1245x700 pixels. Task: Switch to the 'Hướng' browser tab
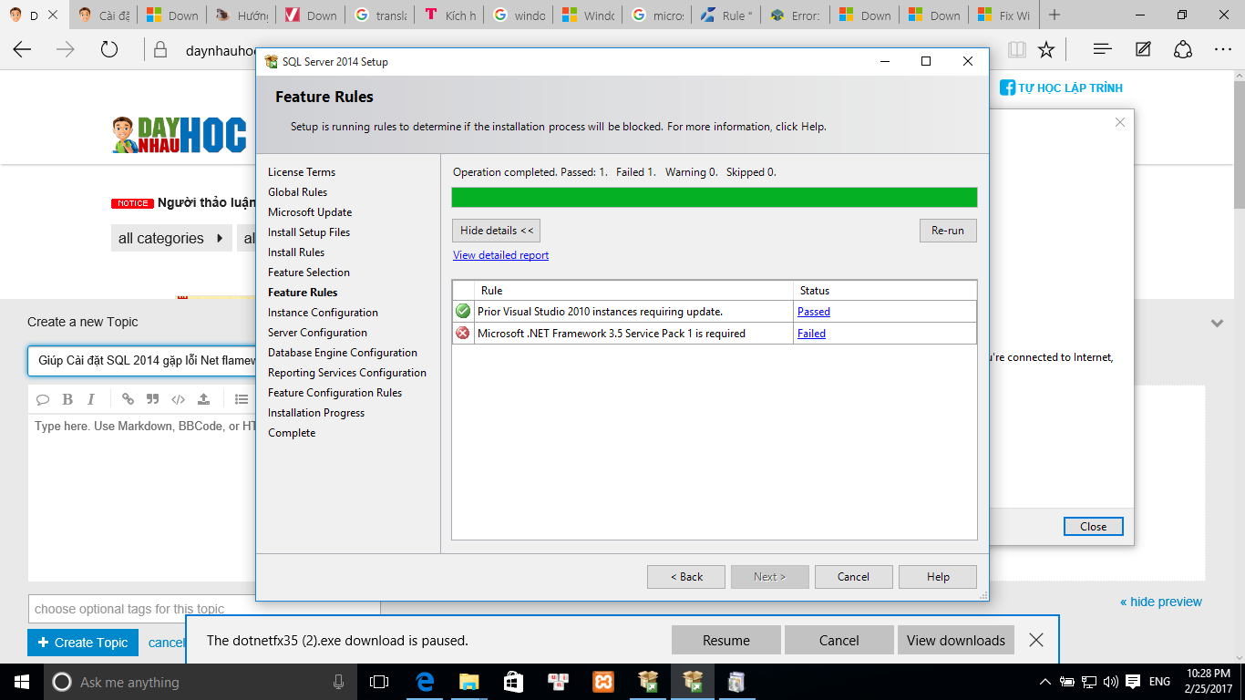pos(242,15)
